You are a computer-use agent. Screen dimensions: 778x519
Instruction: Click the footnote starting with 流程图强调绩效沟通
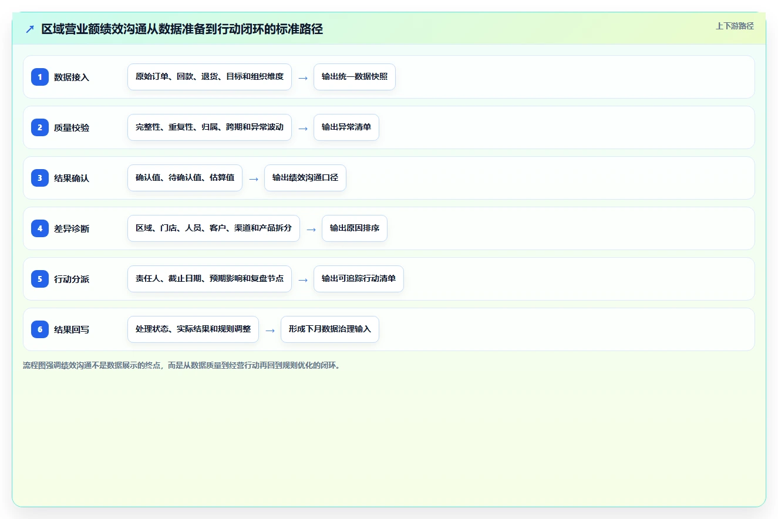(181, 365)
